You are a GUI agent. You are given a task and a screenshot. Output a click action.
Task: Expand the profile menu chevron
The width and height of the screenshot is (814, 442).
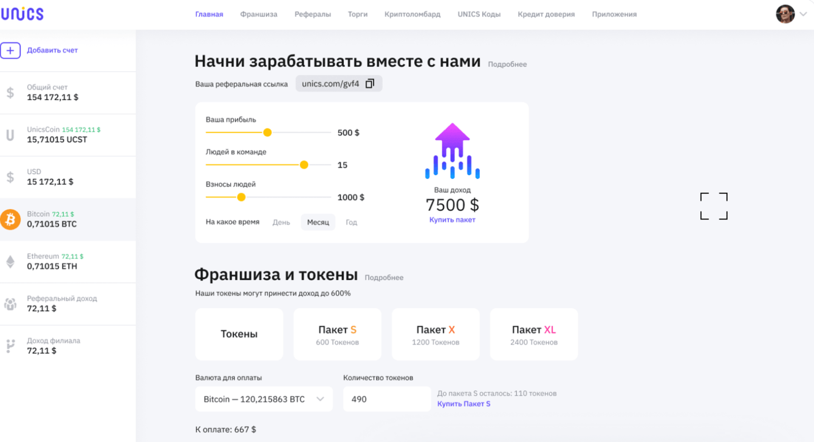click(x=803, y=15)
